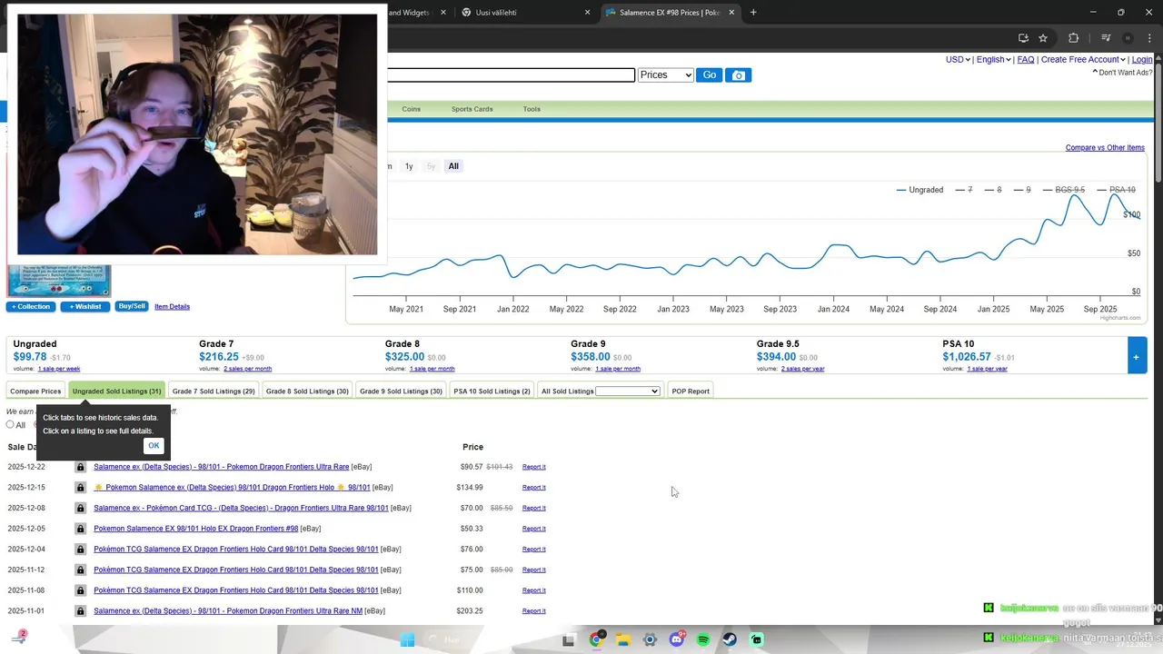Open the Settings gear in taskbar
1163x654 pixels.
point(650,639)
